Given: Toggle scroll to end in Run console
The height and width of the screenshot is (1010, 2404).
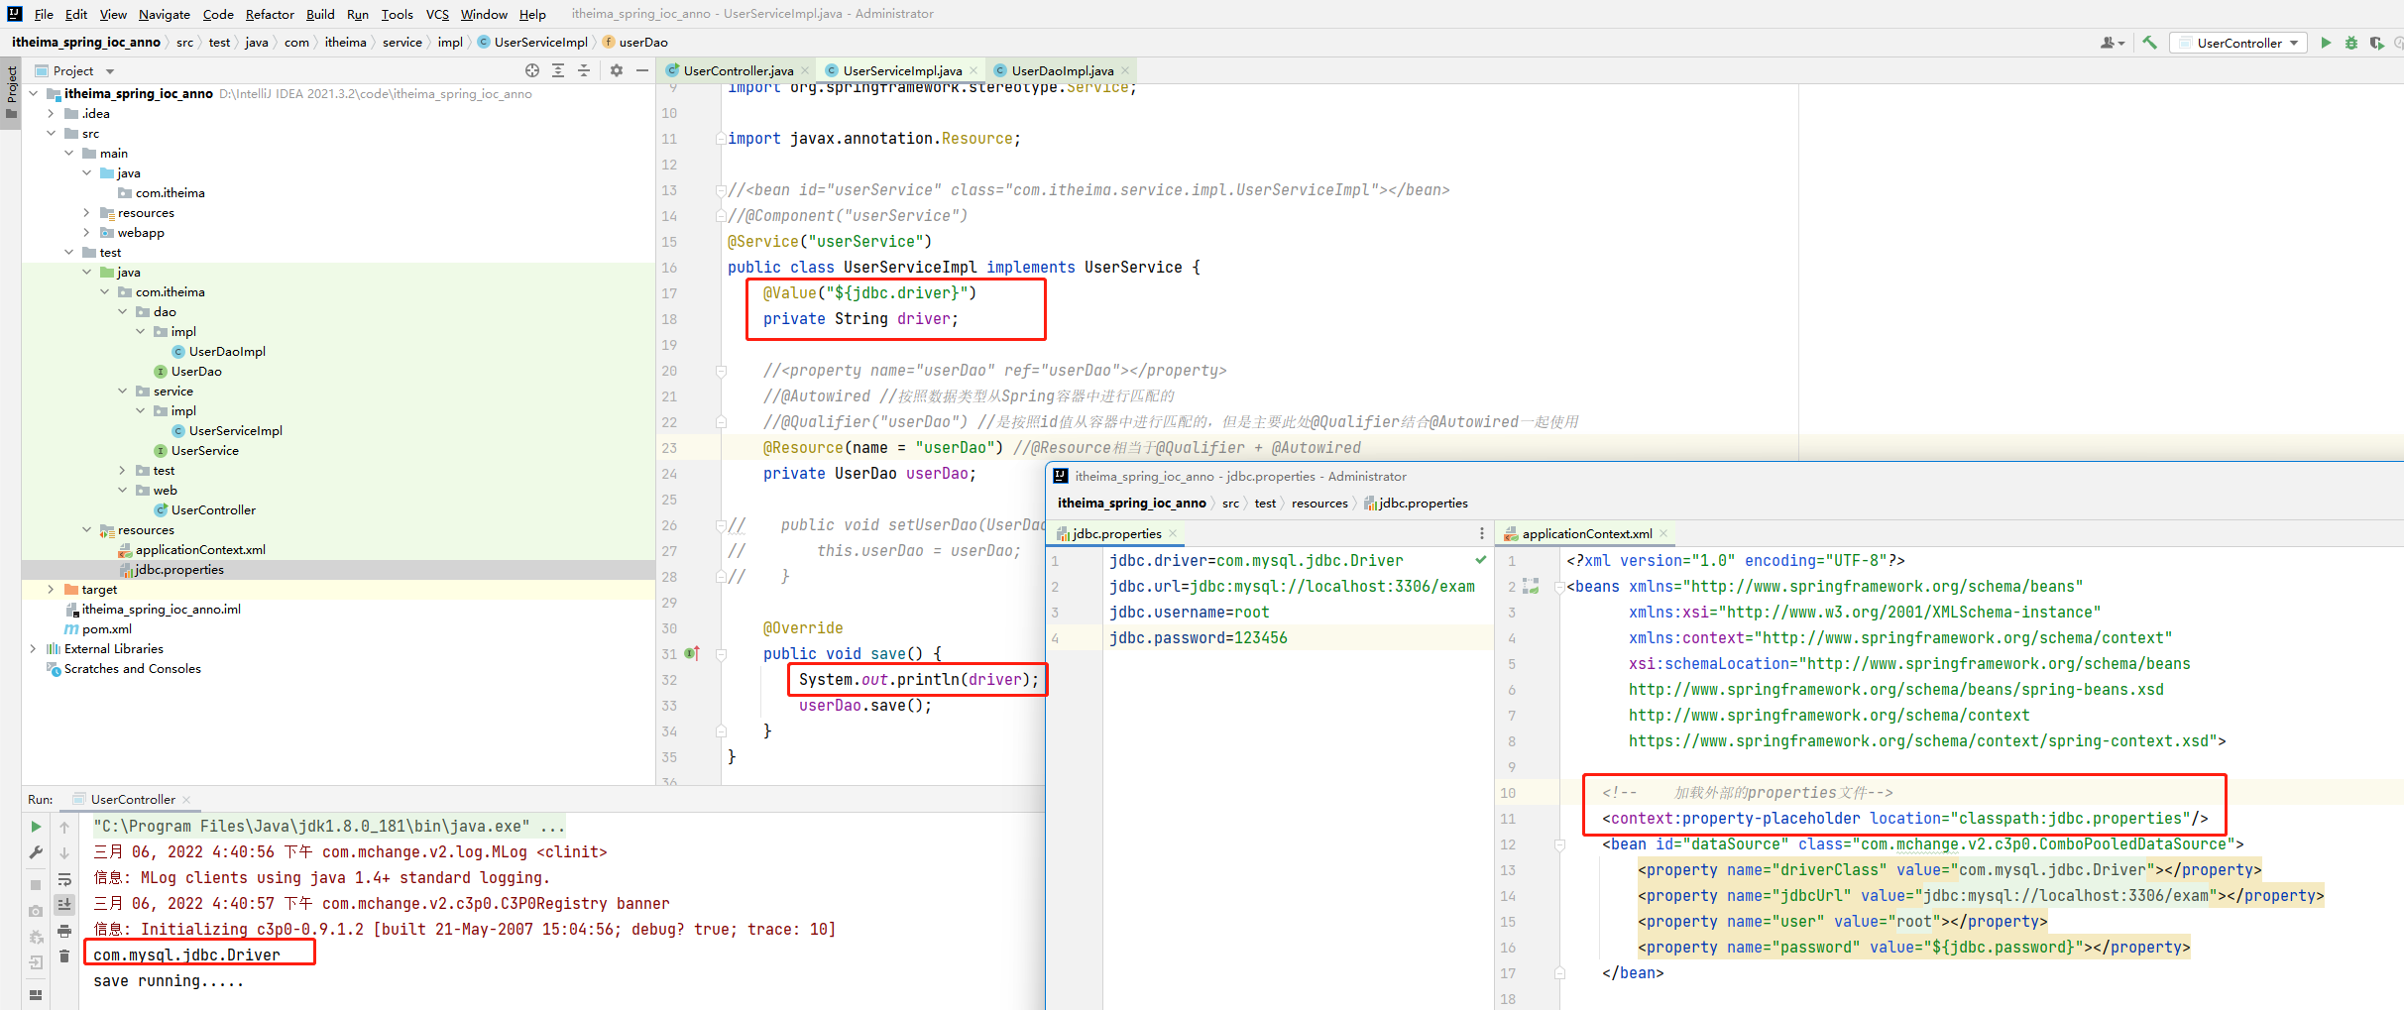Looking at the screenshot, I should coord(64,904).
